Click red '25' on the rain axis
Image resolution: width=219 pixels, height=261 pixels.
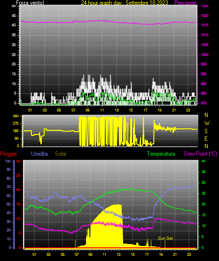point(18,175)
